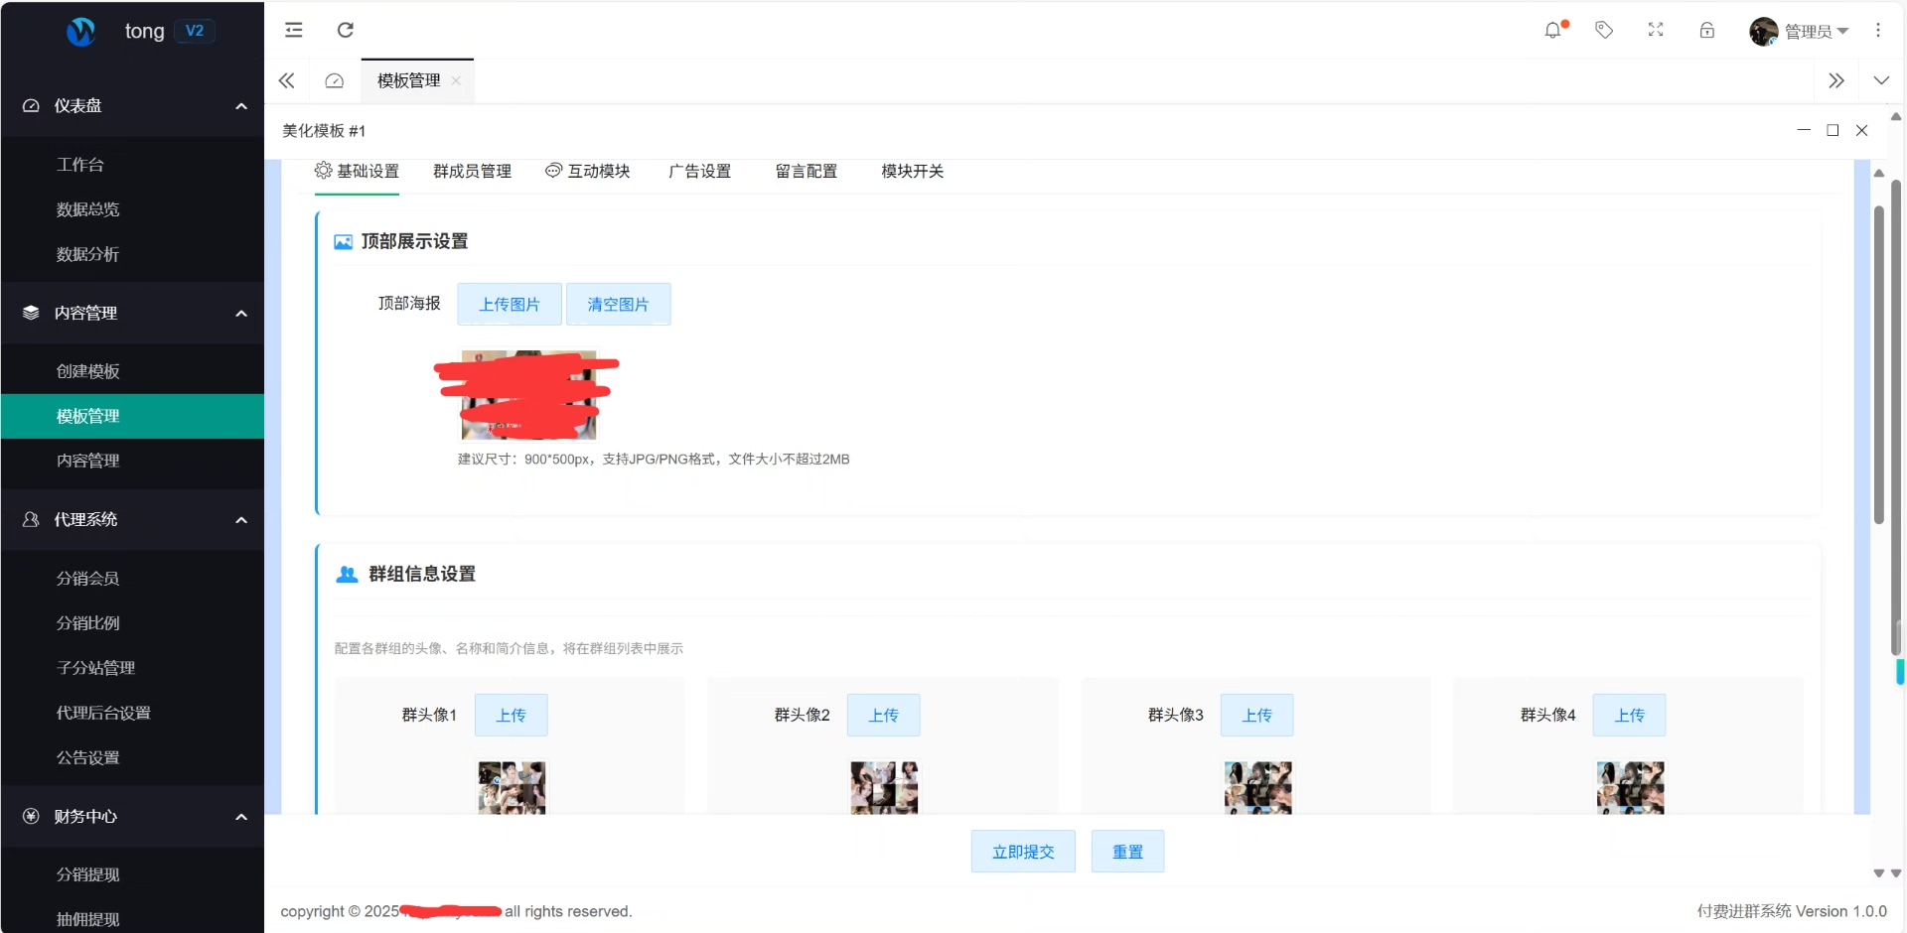
Task: Open 子分站管理 in the sidebar
Action: click(x=132, y=668)
